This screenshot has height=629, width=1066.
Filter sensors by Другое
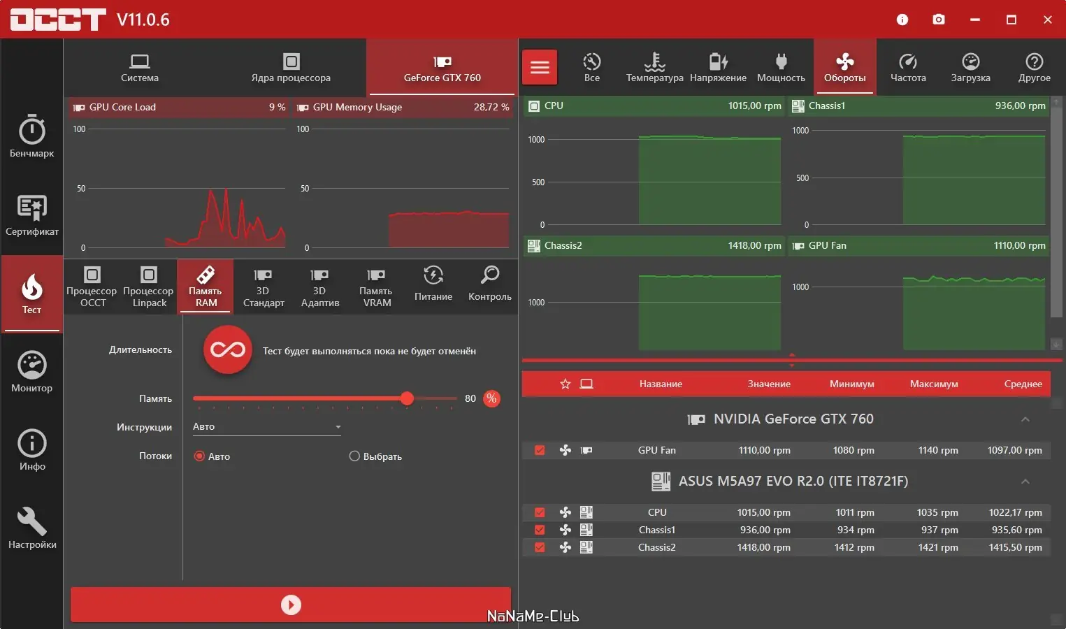click(x=1035, y=67)
